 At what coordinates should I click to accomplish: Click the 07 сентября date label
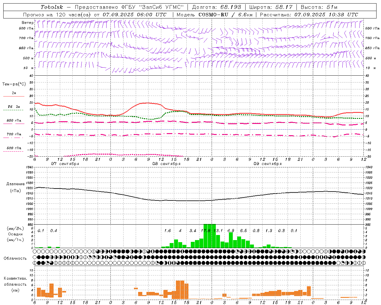tap(65, 164)
